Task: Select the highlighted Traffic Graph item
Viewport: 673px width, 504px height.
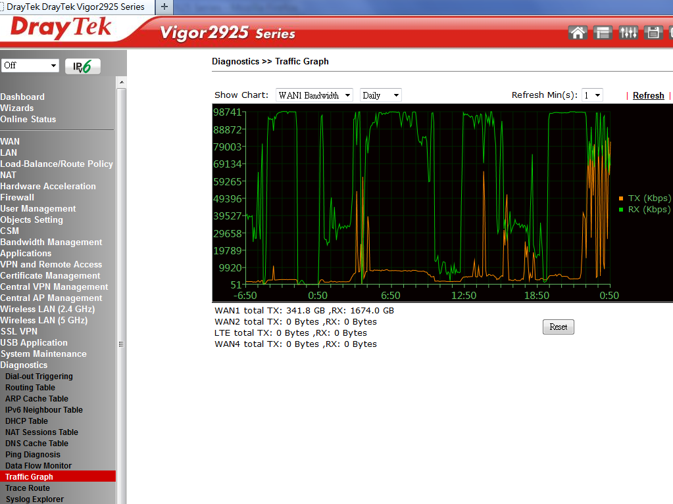Action: click(58, 476)
